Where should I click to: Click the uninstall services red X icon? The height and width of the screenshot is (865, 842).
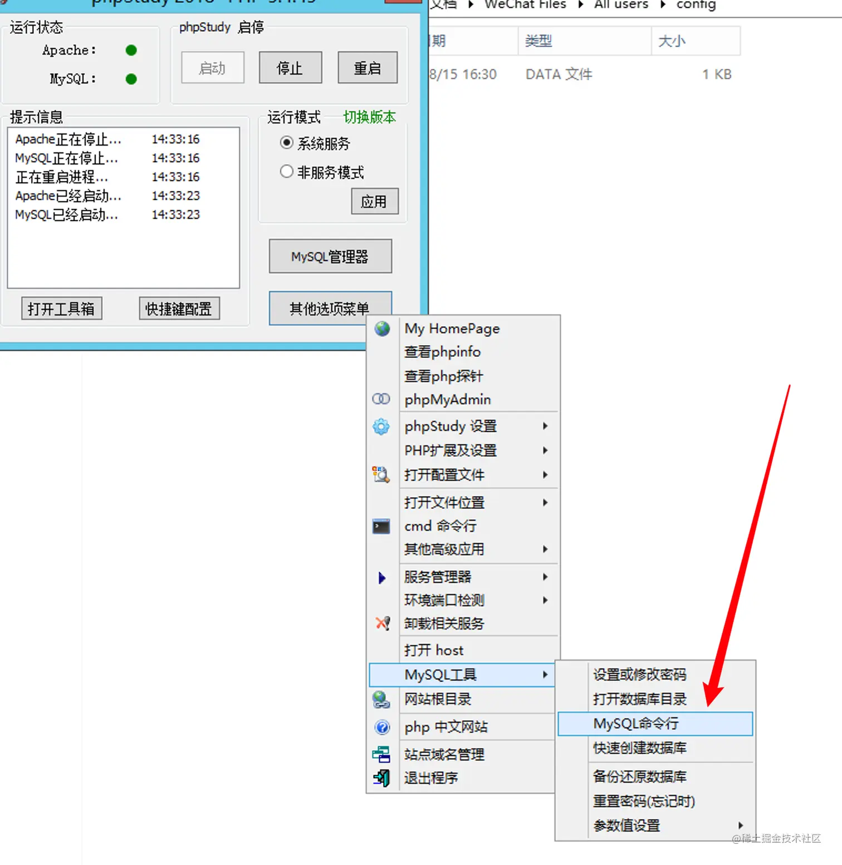(382, 623)
